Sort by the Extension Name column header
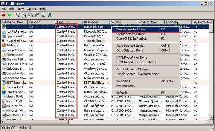 14,22
